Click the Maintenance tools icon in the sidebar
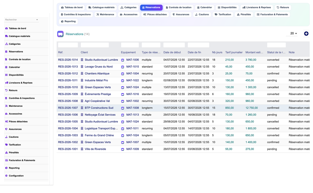 (7, 106)
